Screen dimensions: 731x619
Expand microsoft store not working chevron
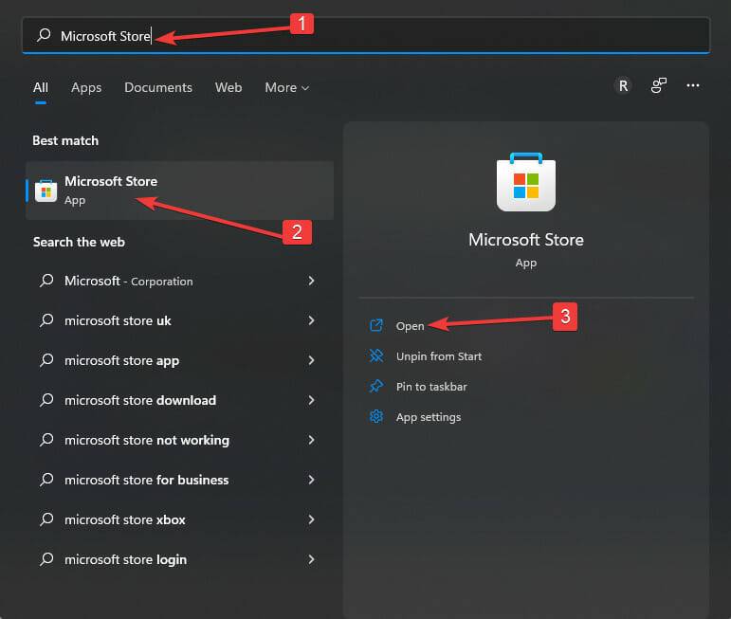click(311, 440)
